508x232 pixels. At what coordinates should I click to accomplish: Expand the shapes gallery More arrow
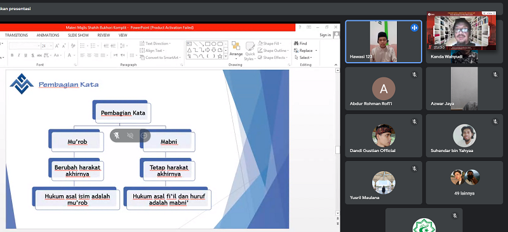click(226, 56)
